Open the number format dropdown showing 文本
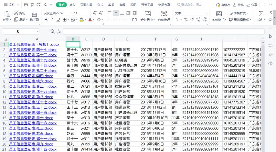 pos(206,13)
